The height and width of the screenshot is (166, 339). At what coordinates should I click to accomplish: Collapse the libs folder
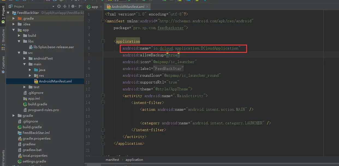(19, 41)
